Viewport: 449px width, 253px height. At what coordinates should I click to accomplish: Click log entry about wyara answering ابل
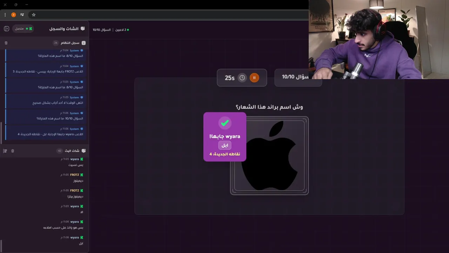coord(46,132)
